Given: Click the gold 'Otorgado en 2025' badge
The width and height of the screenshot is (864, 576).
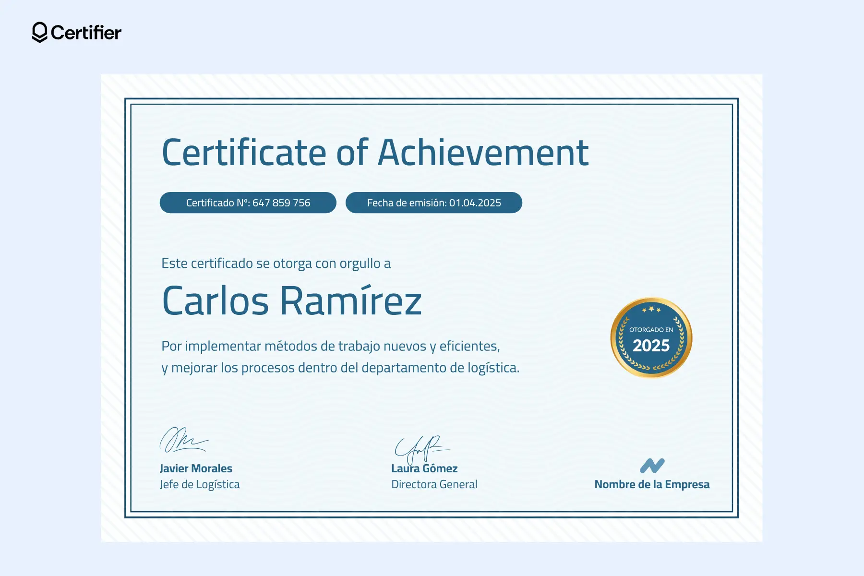Looking at the screenshot, I should (x=651, y=337).
